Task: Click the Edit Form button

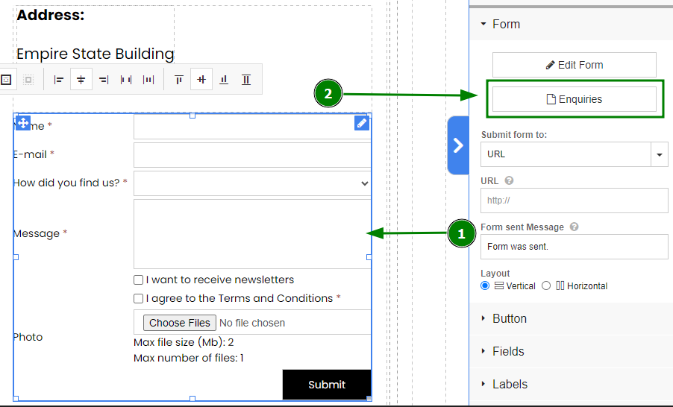Action: pyautogui.click(x=575, y=65)
